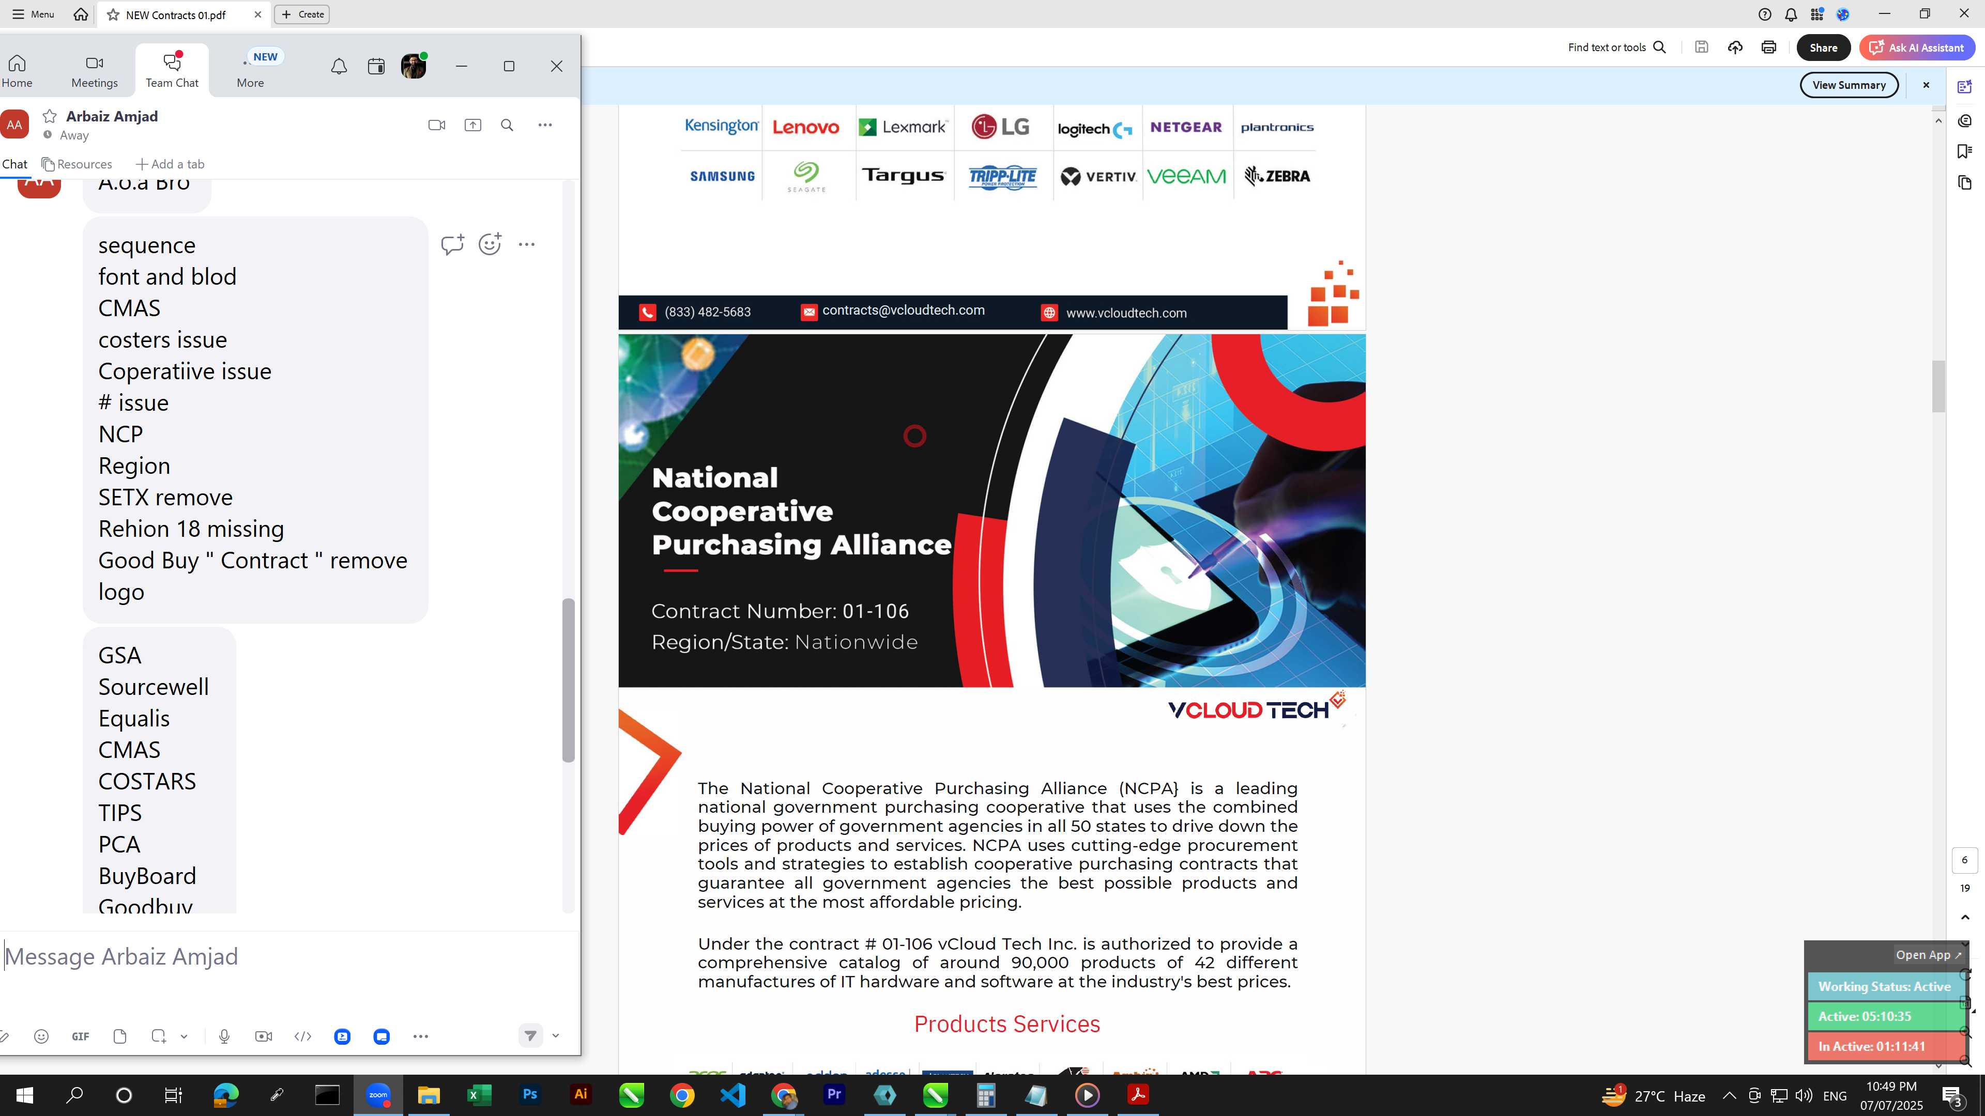
Task: Open Ask AI Assistant
Action: [x=1916, y=48]
